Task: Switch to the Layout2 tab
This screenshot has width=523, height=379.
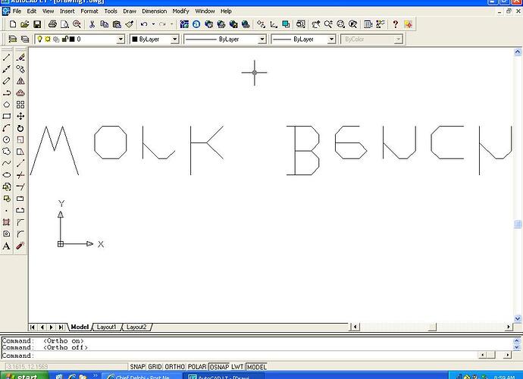Action: 136,327
